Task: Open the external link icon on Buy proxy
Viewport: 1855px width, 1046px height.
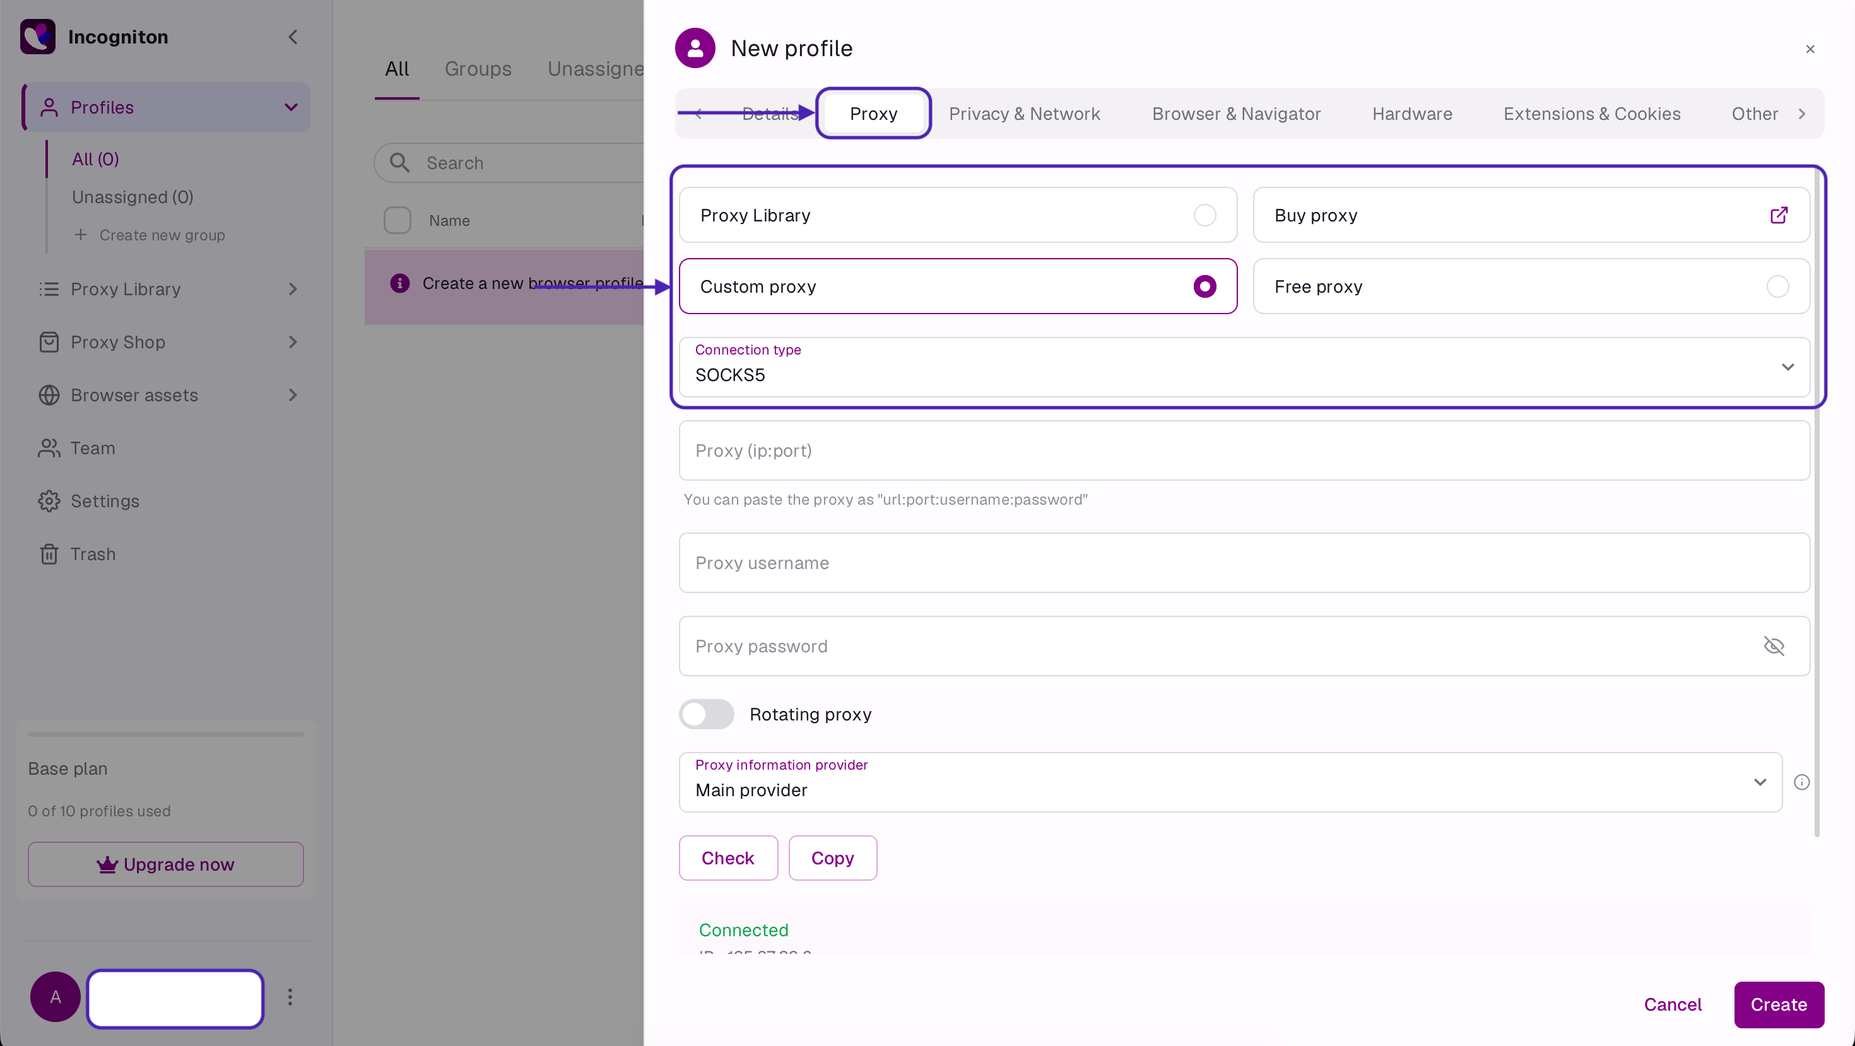Action: tap(1779, 215)
